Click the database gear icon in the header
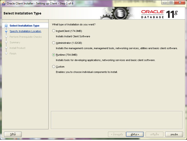The width and height of the screenshot is (187, 141). pyautogui.click(x=120, y=13)
